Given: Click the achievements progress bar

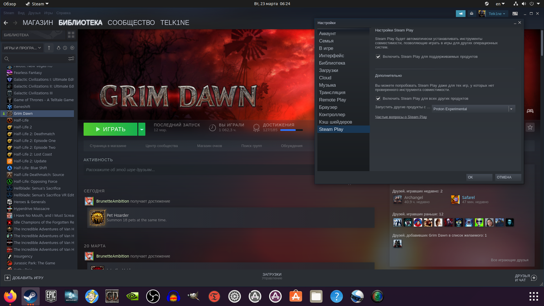Looking at the screenshot, I should [x=291, y=130].
